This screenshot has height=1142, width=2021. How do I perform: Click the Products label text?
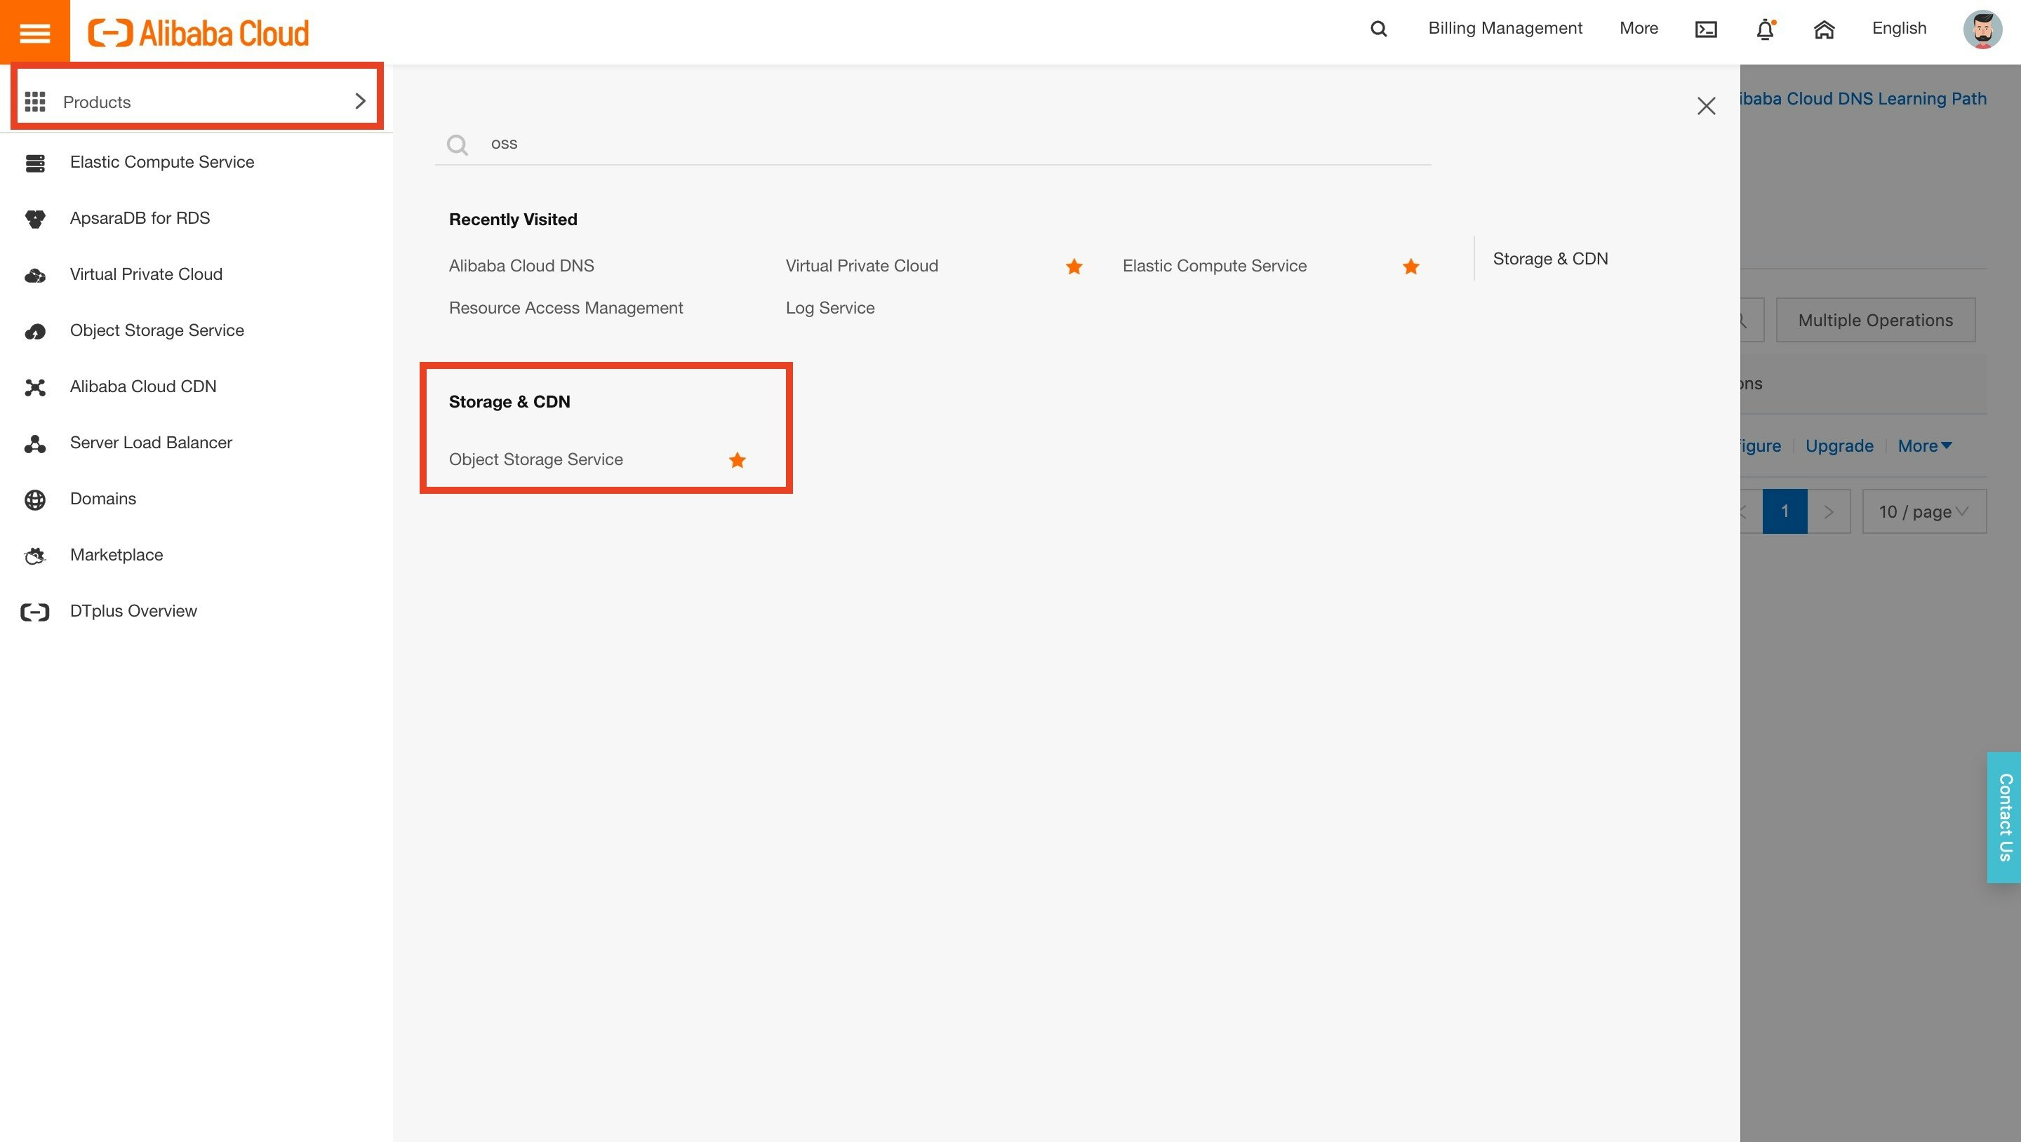[x=97, y=102]
